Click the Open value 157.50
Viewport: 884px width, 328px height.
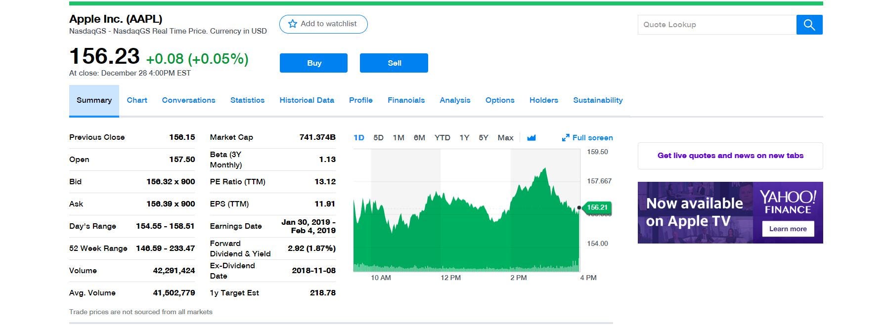182,160
